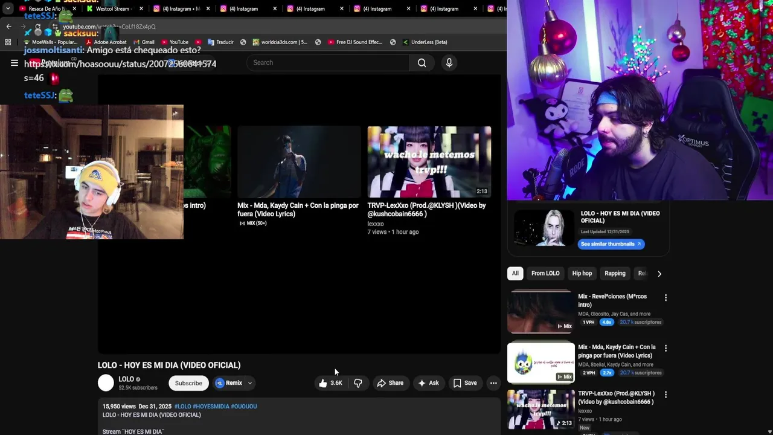Open worldcia3ds.com bookmark
This screenshot has height=435, width=773.
coord(280,42)
